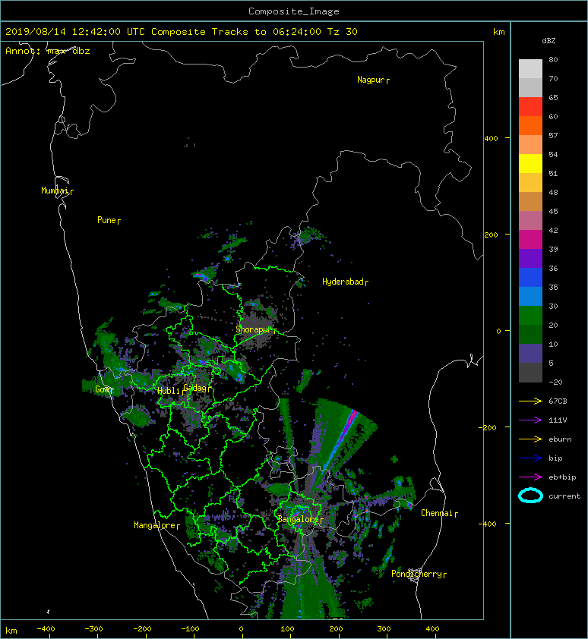Pick the yellow 54 dBZ color swatch

(530, 164)
